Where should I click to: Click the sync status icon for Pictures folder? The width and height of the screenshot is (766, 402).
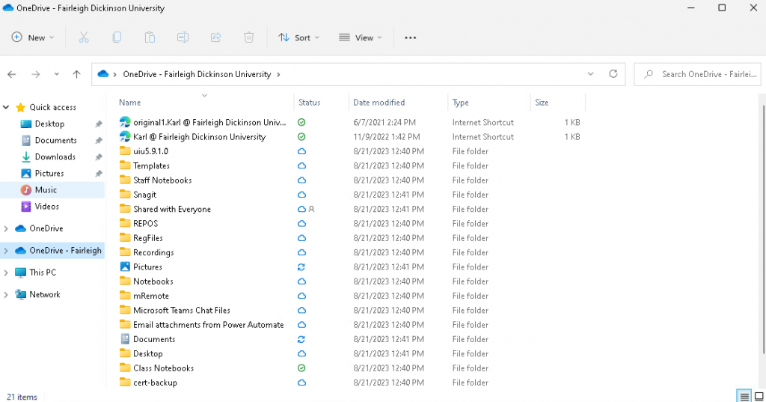pos(301,267)
